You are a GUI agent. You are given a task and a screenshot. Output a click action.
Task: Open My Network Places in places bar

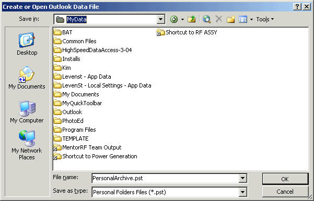point(27,145)
